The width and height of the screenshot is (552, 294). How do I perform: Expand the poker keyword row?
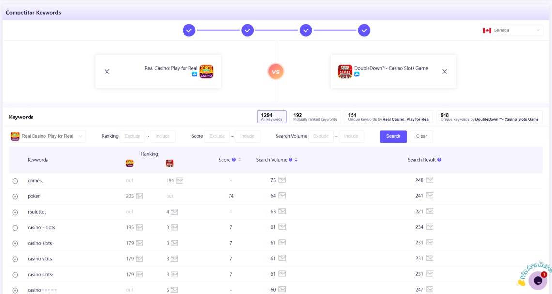[x=15, y=197]
